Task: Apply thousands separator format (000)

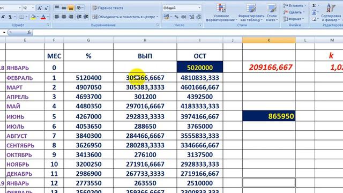Action: click(184, 17)
